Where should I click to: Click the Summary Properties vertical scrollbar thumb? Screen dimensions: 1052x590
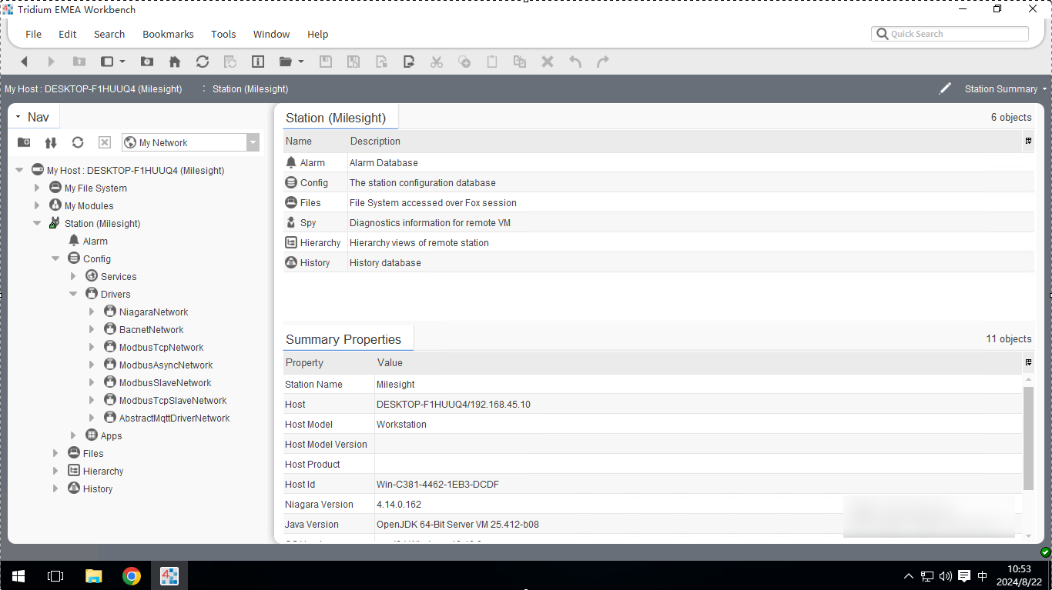pyautogui.click(x=1029, y=438)
